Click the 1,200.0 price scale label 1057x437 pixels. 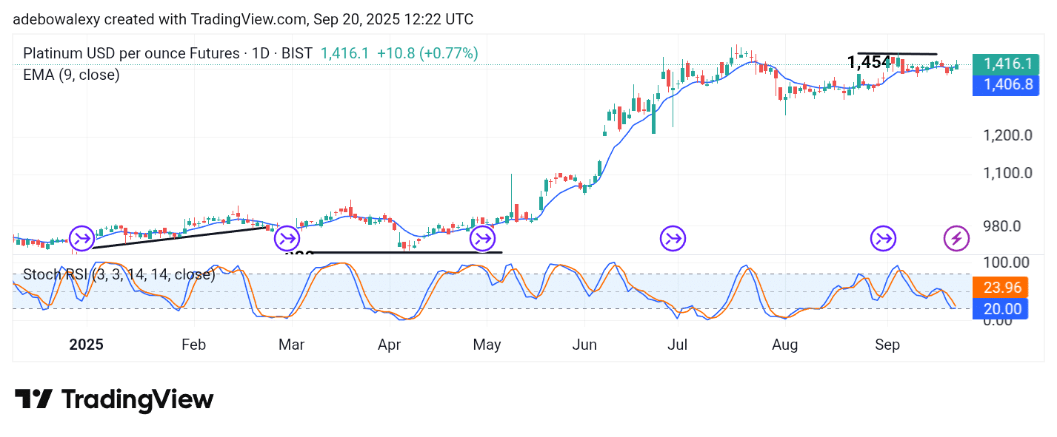pos(1008,136)
